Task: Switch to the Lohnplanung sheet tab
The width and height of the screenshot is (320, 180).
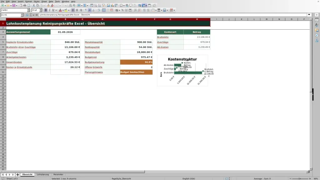Action: (42, 174)
